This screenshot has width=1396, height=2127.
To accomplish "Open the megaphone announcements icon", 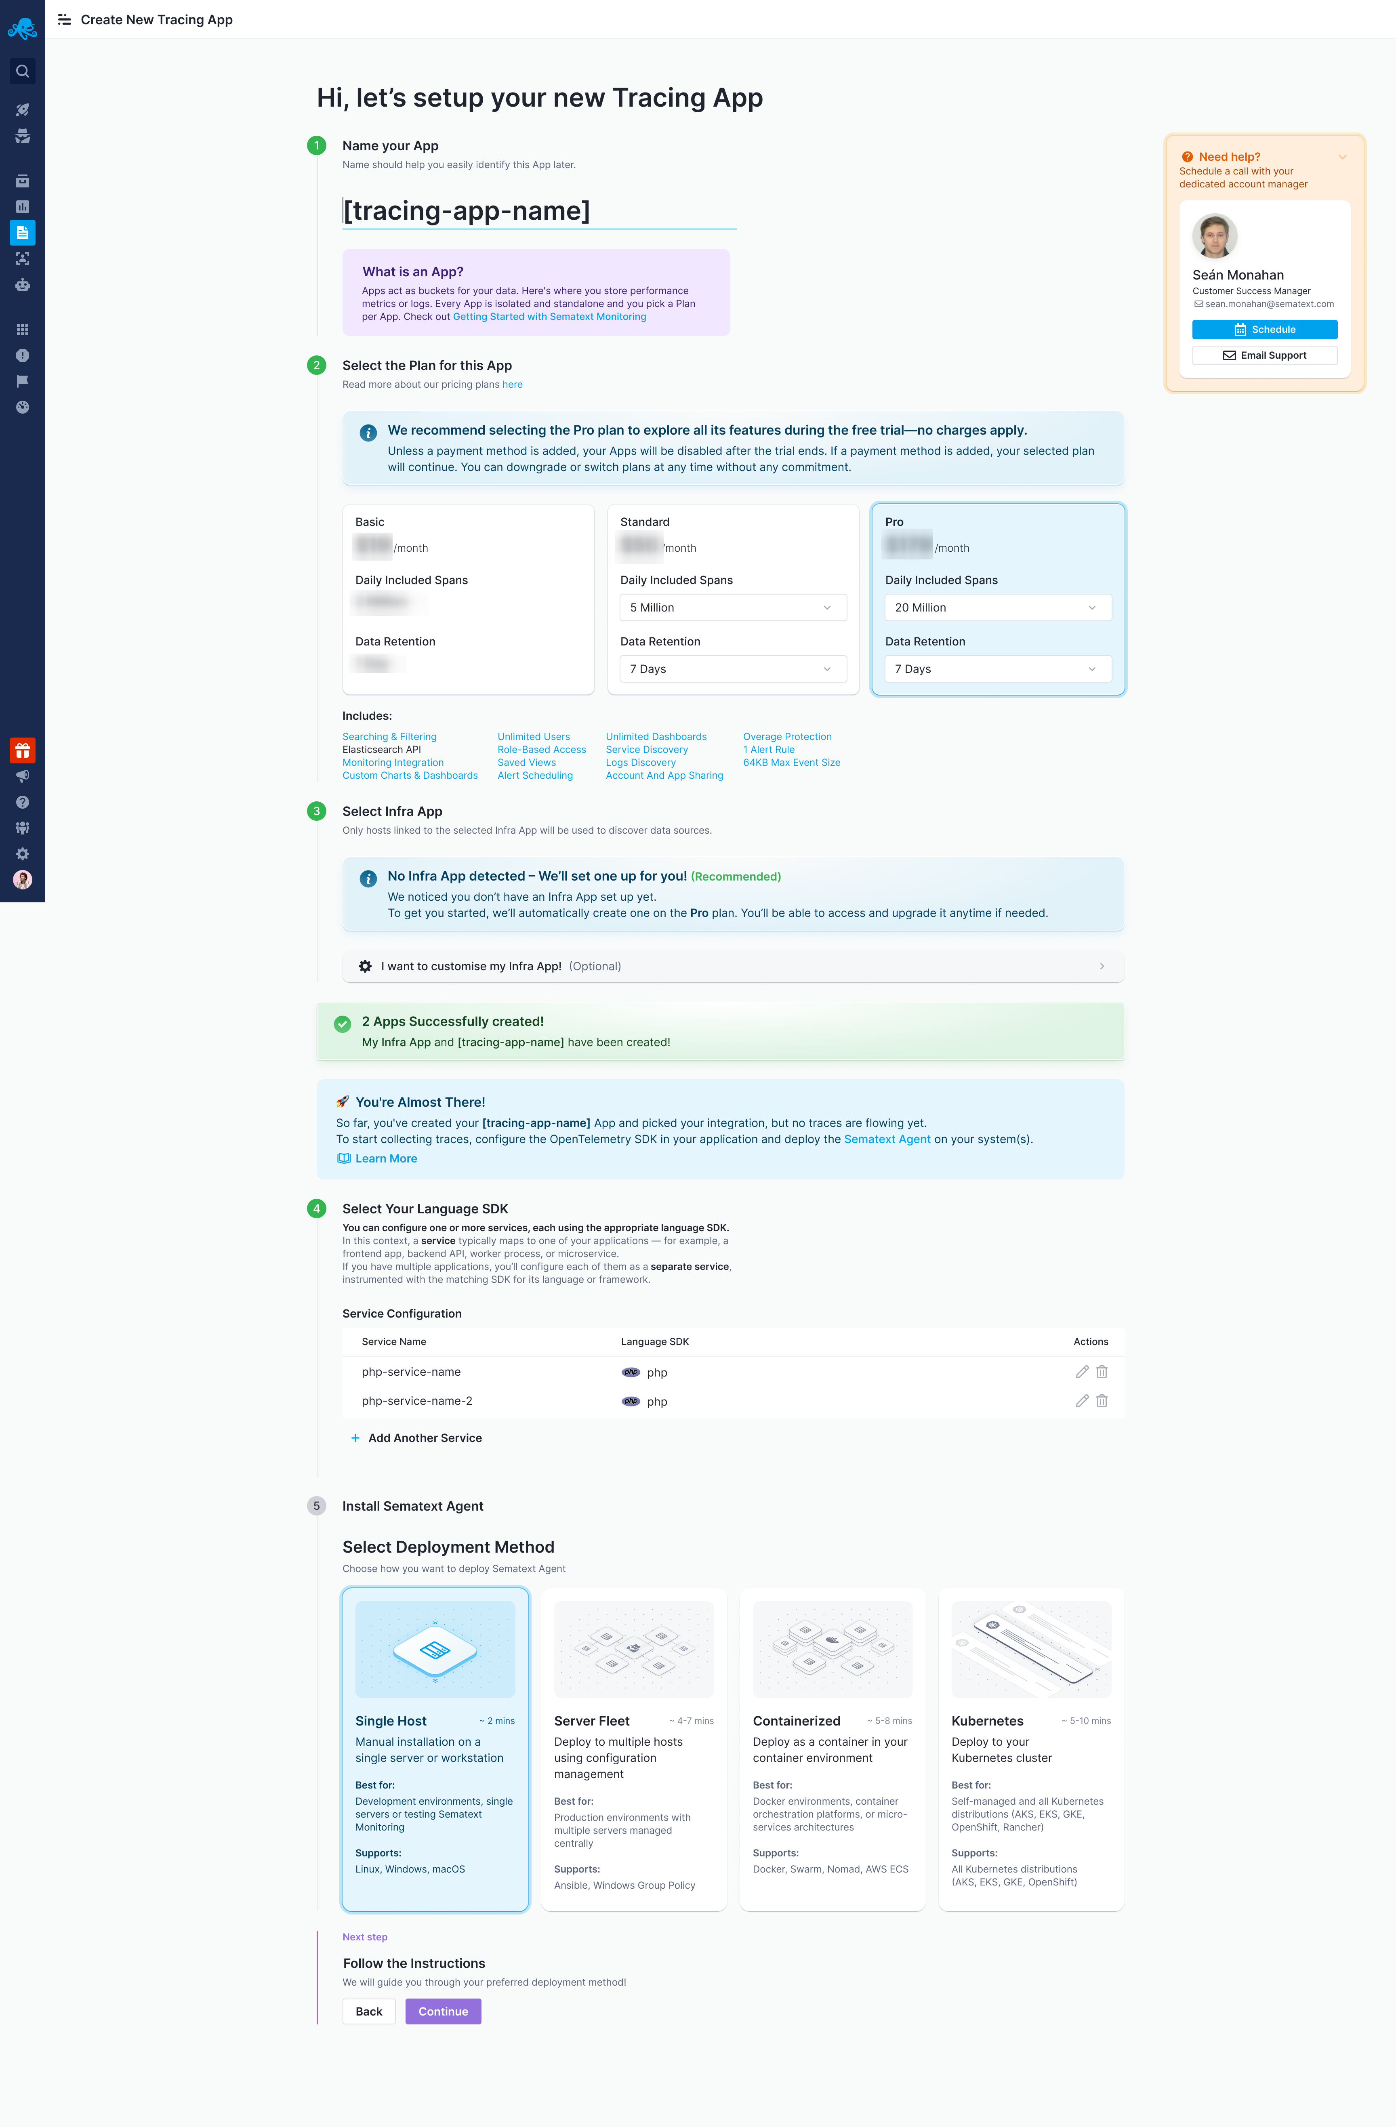I will pyautogui.click(x=22, y=776).
